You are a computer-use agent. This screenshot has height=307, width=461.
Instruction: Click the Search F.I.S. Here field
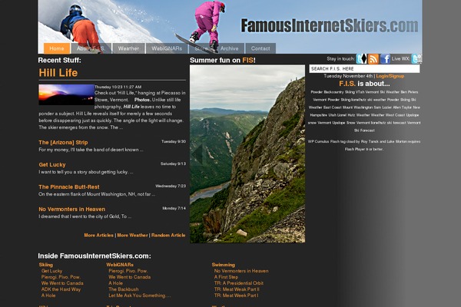[364, 69]
